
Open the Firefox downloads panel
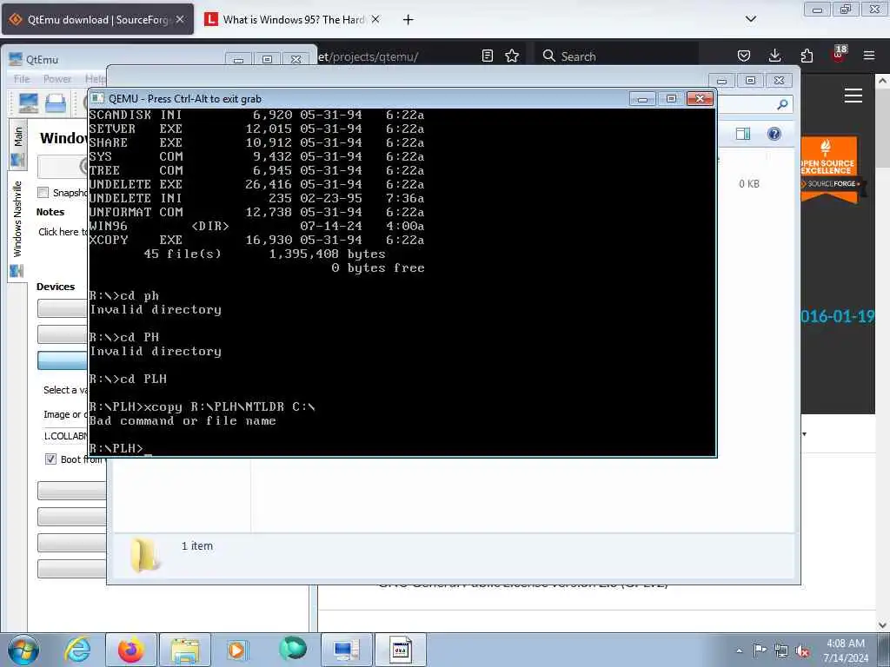click(774, 56)
